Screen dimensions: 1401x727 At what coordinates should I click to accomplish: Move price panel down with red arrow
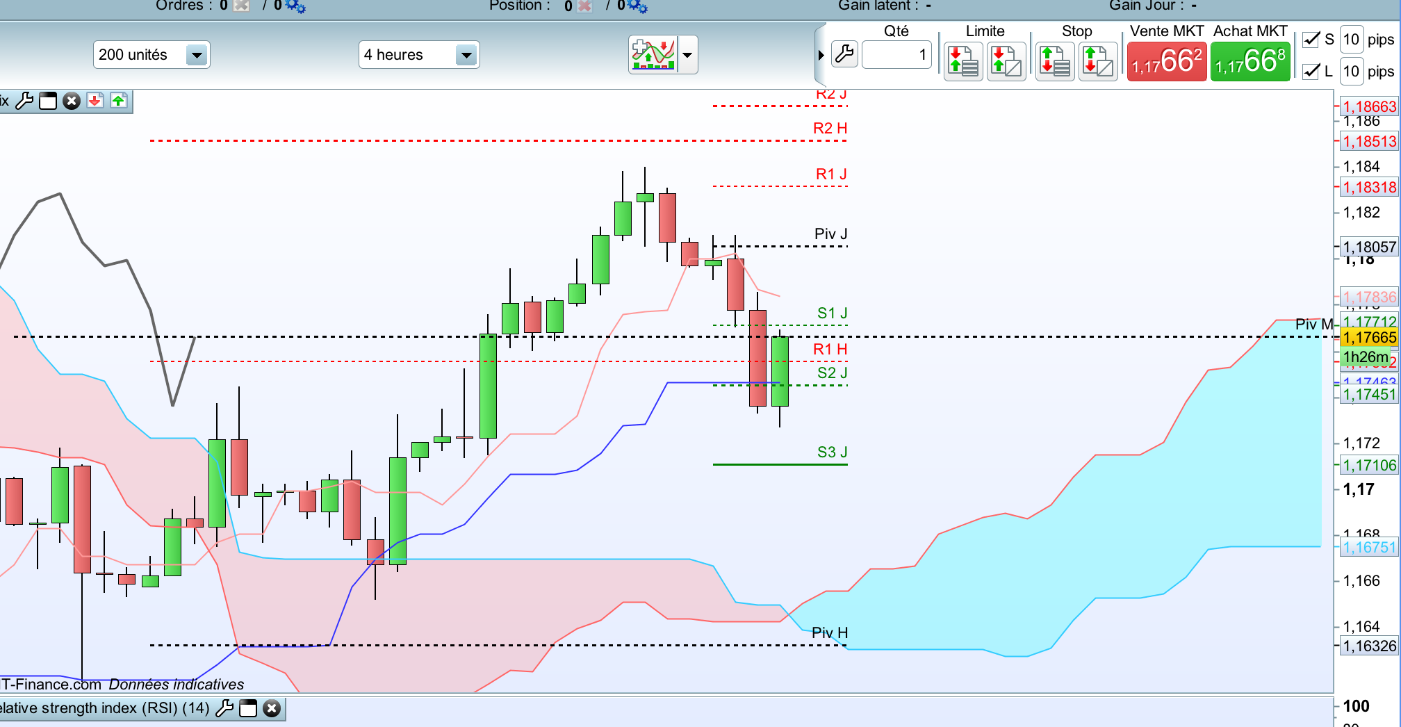click(x=95, y=101)
